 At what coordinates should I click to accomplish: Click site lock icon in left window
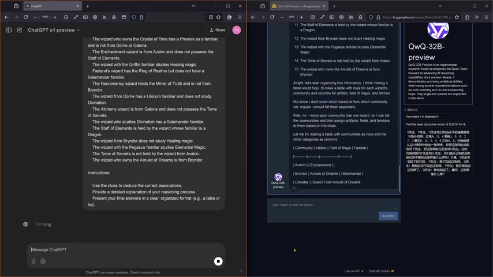point(141,17)
